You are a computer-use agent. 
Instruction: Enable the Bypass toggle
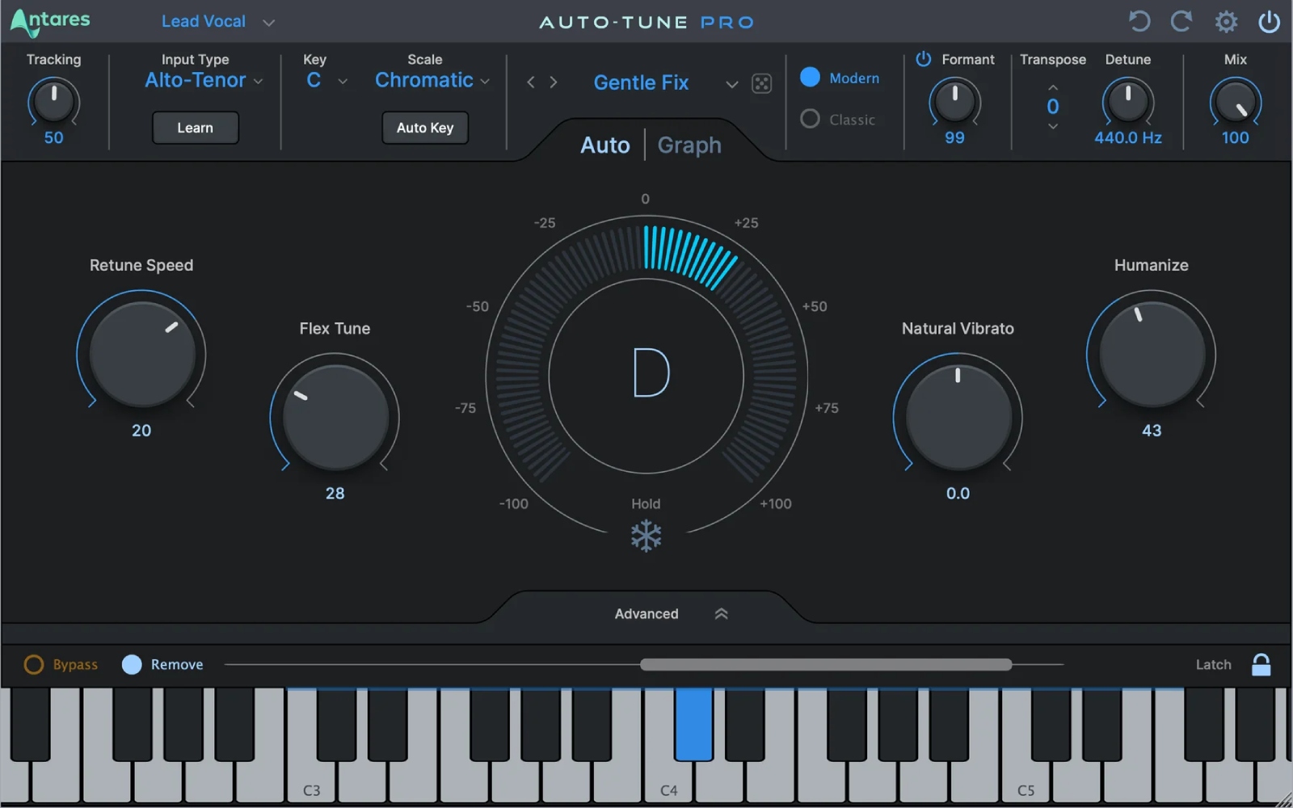pos(33,664)
